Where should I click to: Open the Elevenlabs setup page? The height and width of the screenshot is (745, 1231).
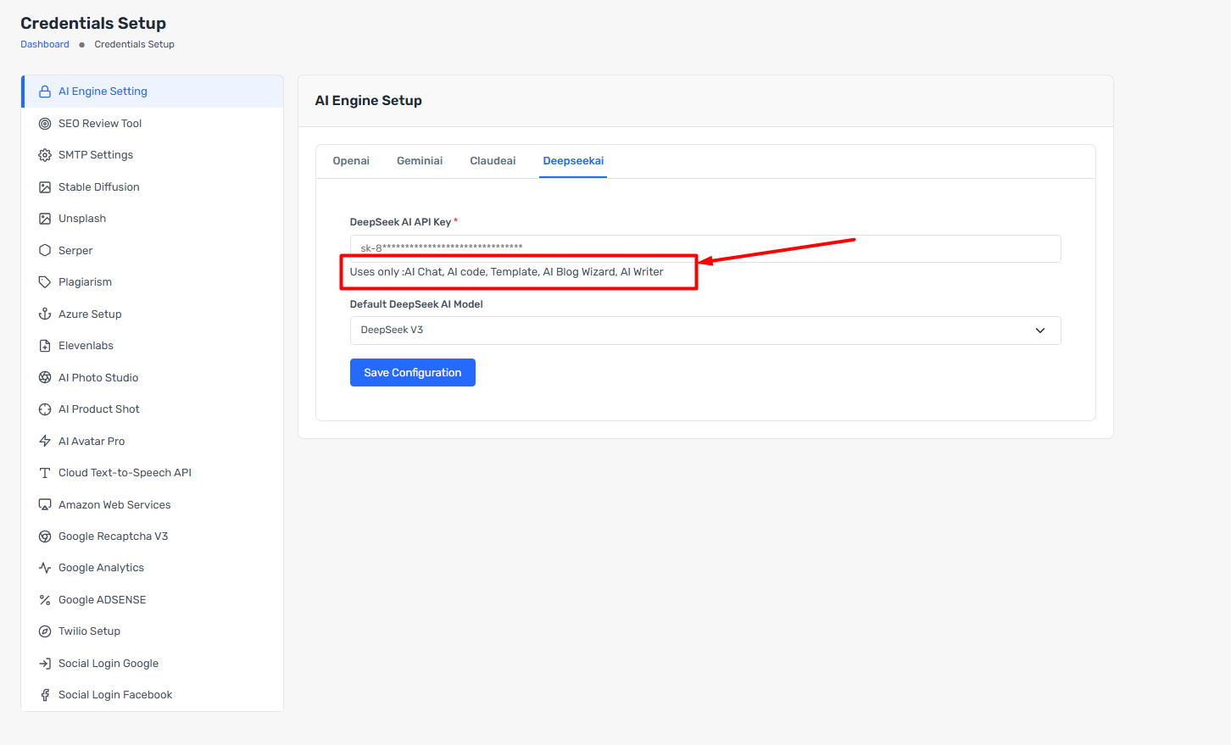coord(153,346)
